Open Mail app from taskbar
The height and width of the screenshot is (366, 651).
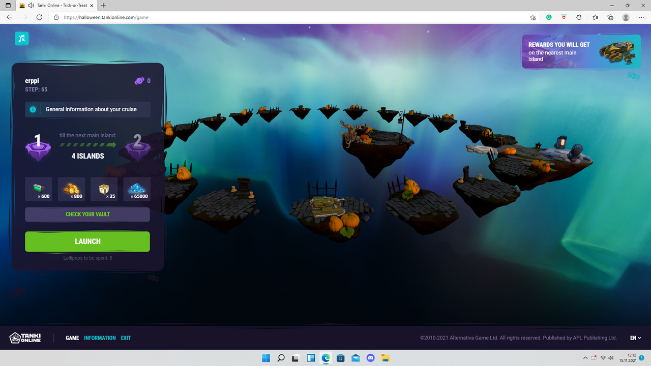(356, 358)
